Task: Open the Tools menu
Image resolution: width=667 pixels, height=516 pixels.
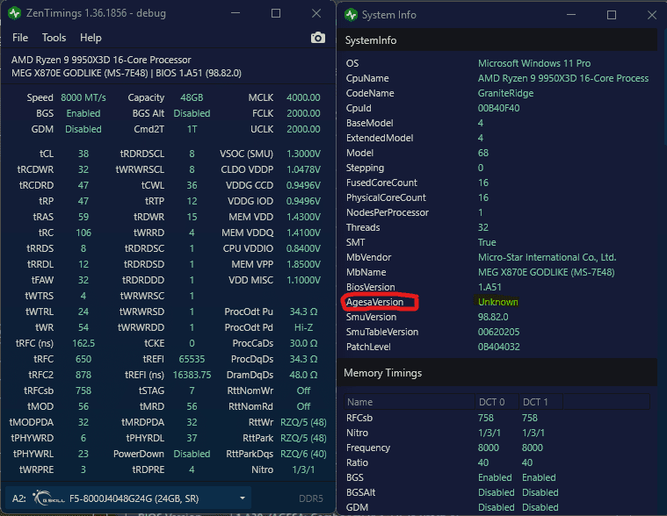Action: (x=54, y=38)
